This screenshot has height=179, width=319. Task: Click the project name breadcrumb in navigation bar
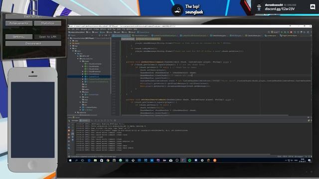coord(76,32)
